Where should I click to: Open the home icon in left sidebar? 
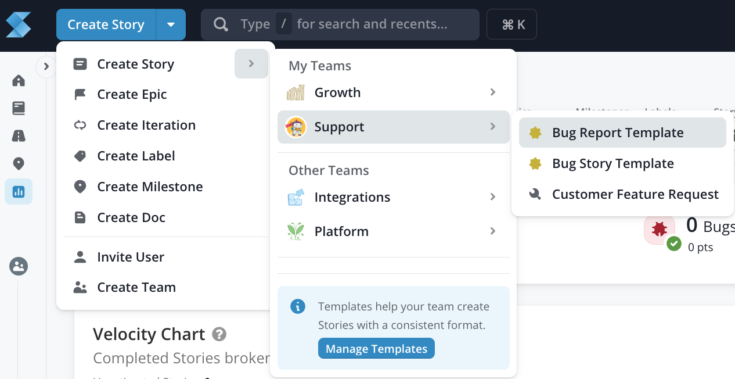coord(19,80)
